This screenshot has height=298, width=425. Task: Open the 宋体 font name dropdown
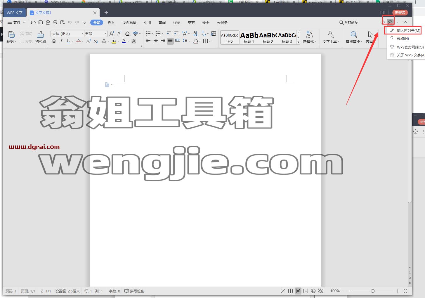(82, 34)
